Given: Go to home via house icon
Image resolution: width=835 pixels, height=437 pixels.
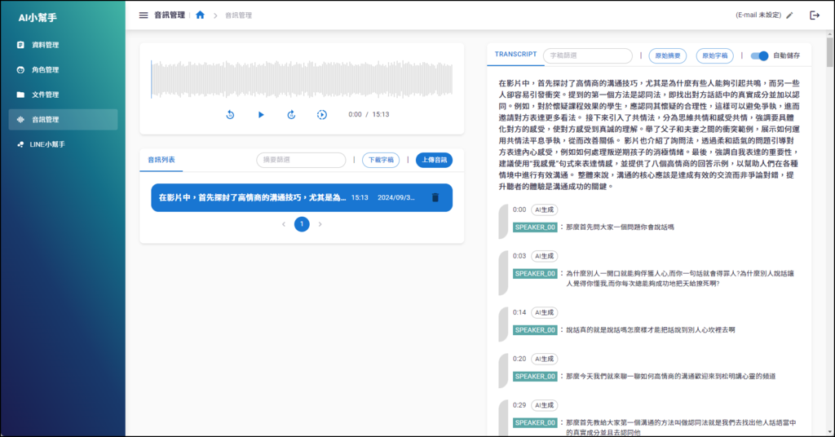Looking at the screenshot, I should coord(201,15).
